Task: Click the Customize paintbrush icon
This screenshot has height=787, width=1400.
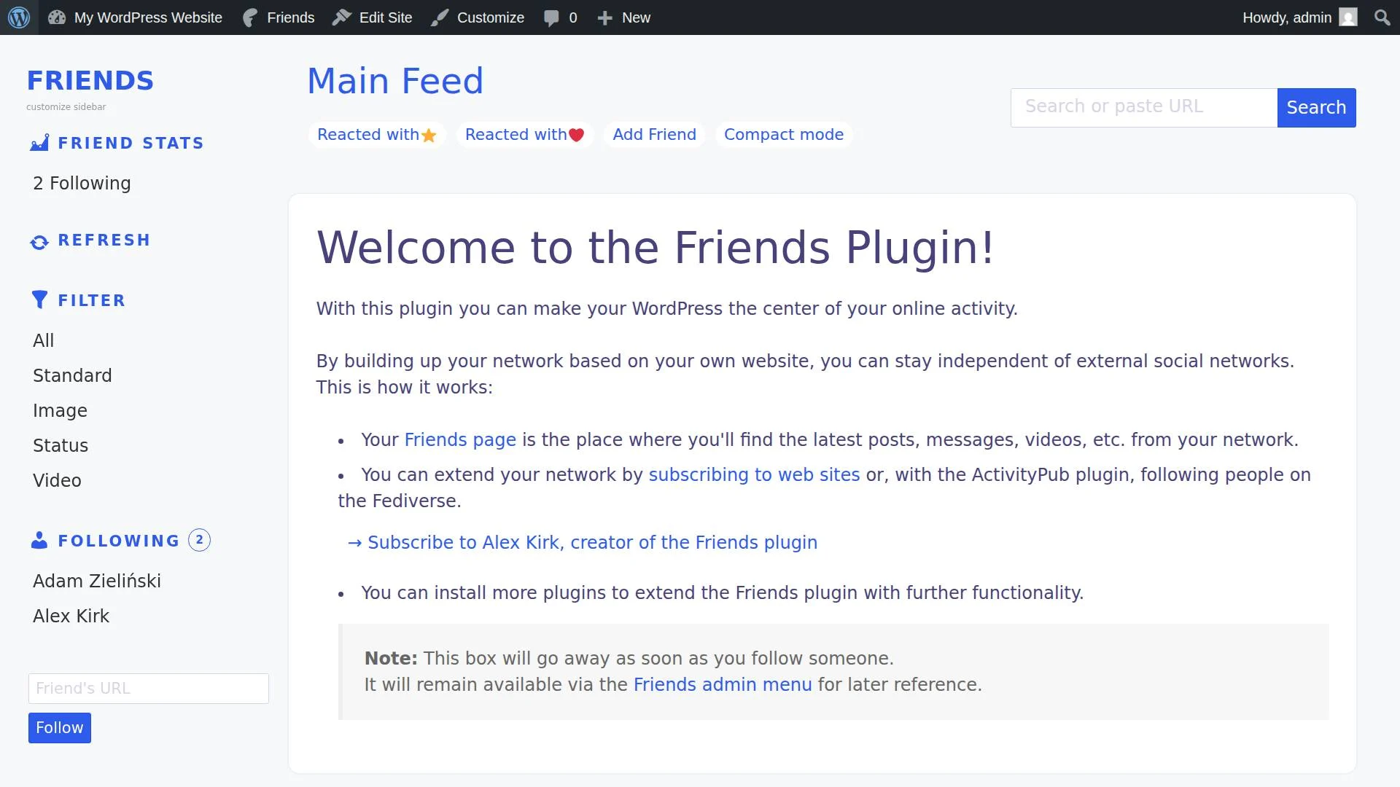Action: point(439,17)
